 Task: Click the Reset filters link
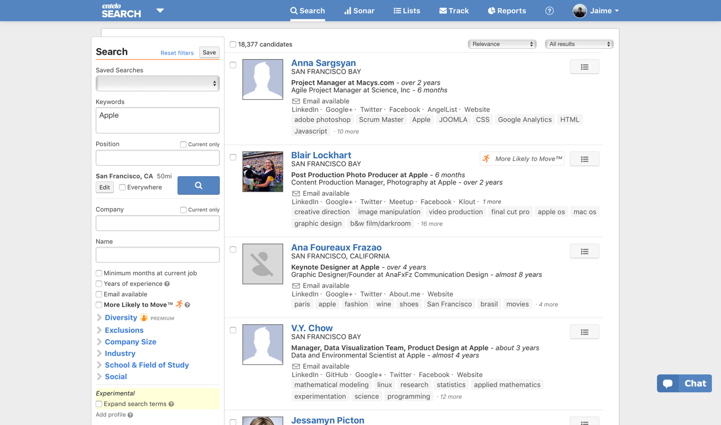click(x=177, y=53)
